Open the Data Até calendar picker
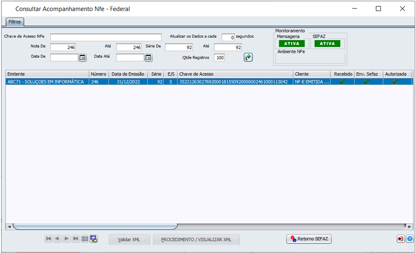The image size is (416, 253). 149,58
